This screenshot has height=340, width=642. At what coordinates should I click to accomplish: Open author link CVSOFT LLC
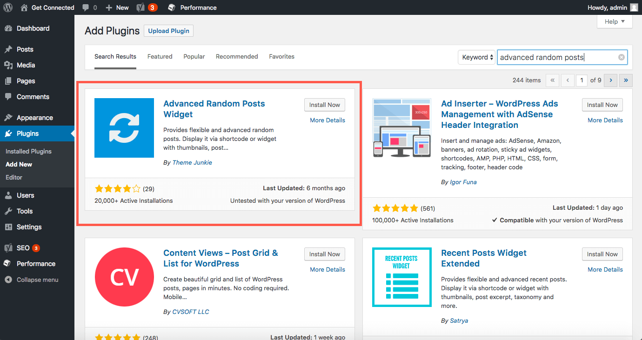tap(191, 312)
